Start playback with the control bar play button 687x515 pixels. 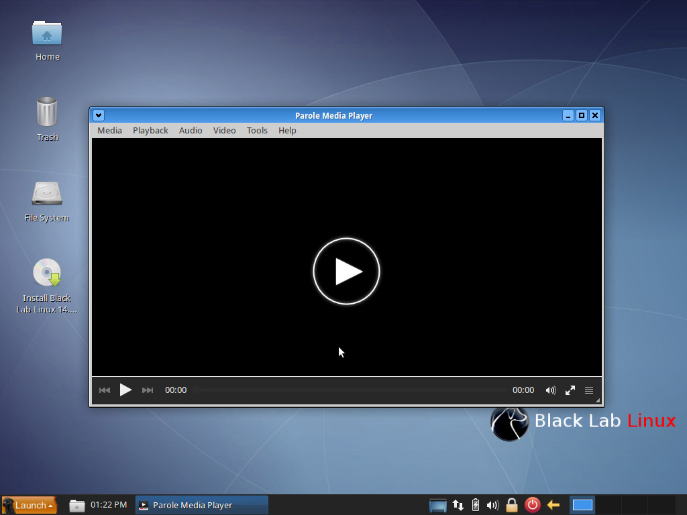[x=125, y=390]
